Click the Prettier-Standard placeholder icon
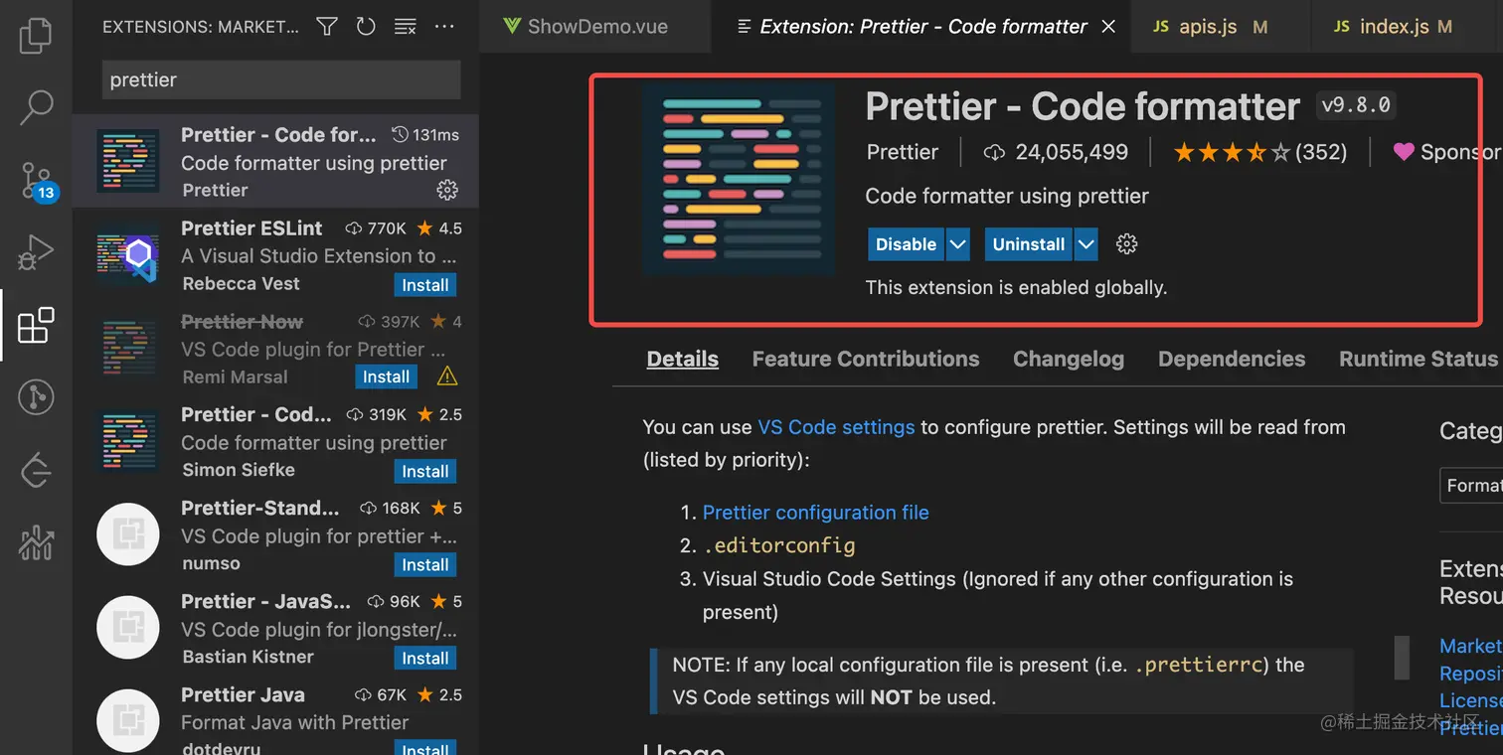The width and height of the screenshot is (1503, 755). [128, 535]
